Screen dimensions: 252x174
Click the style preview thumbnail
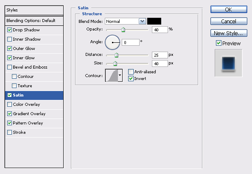tap(228, 63)
